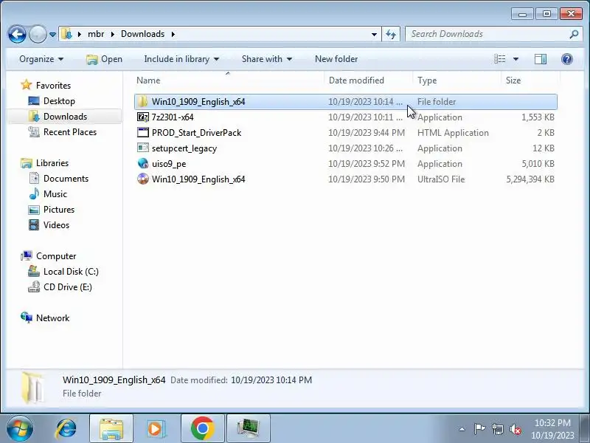Viewport: 590px width, 443px height.
Task: Open the Organize menu
Action: tap(41, 59)
